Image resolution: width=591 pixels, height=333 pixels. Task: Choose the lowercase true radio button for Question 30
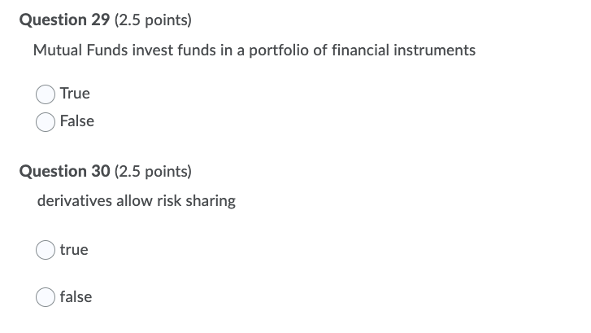[x=46, y=250]
